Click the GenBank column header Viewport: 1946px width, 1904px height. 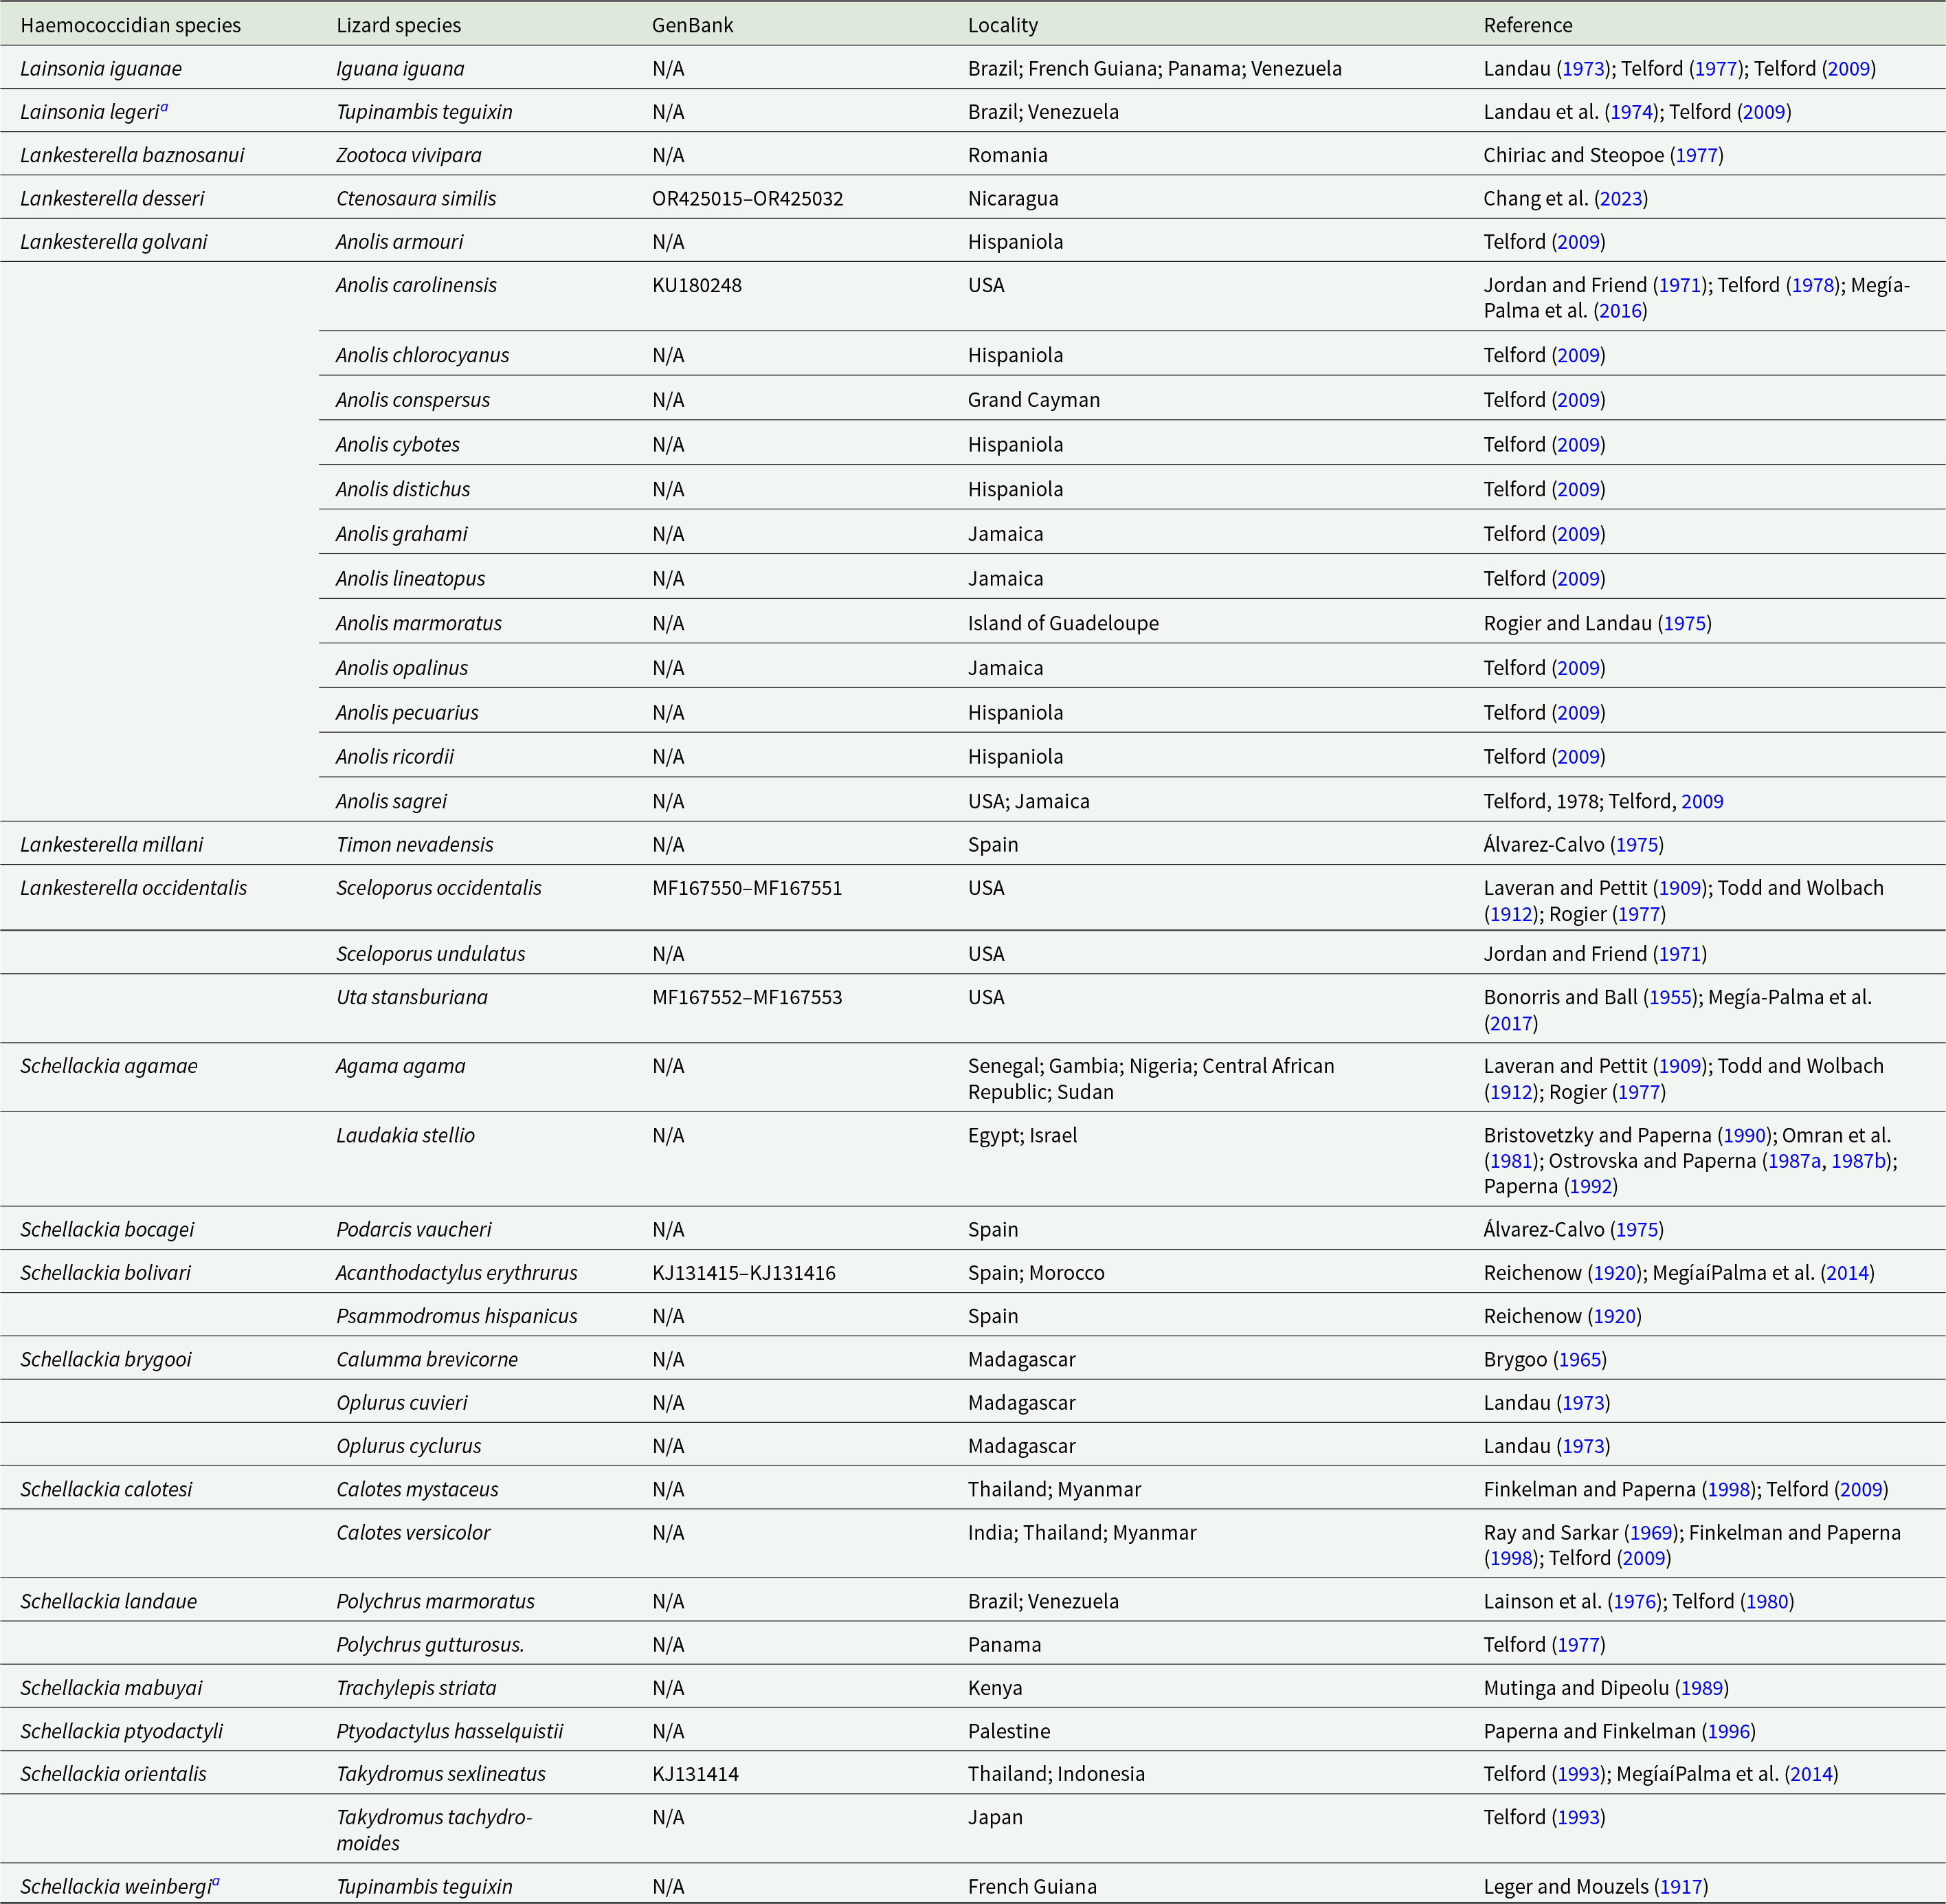[x=692, y=26]
